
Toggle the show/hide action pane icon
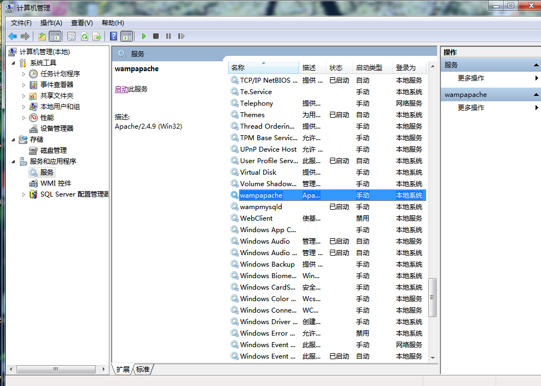(127, 36)
